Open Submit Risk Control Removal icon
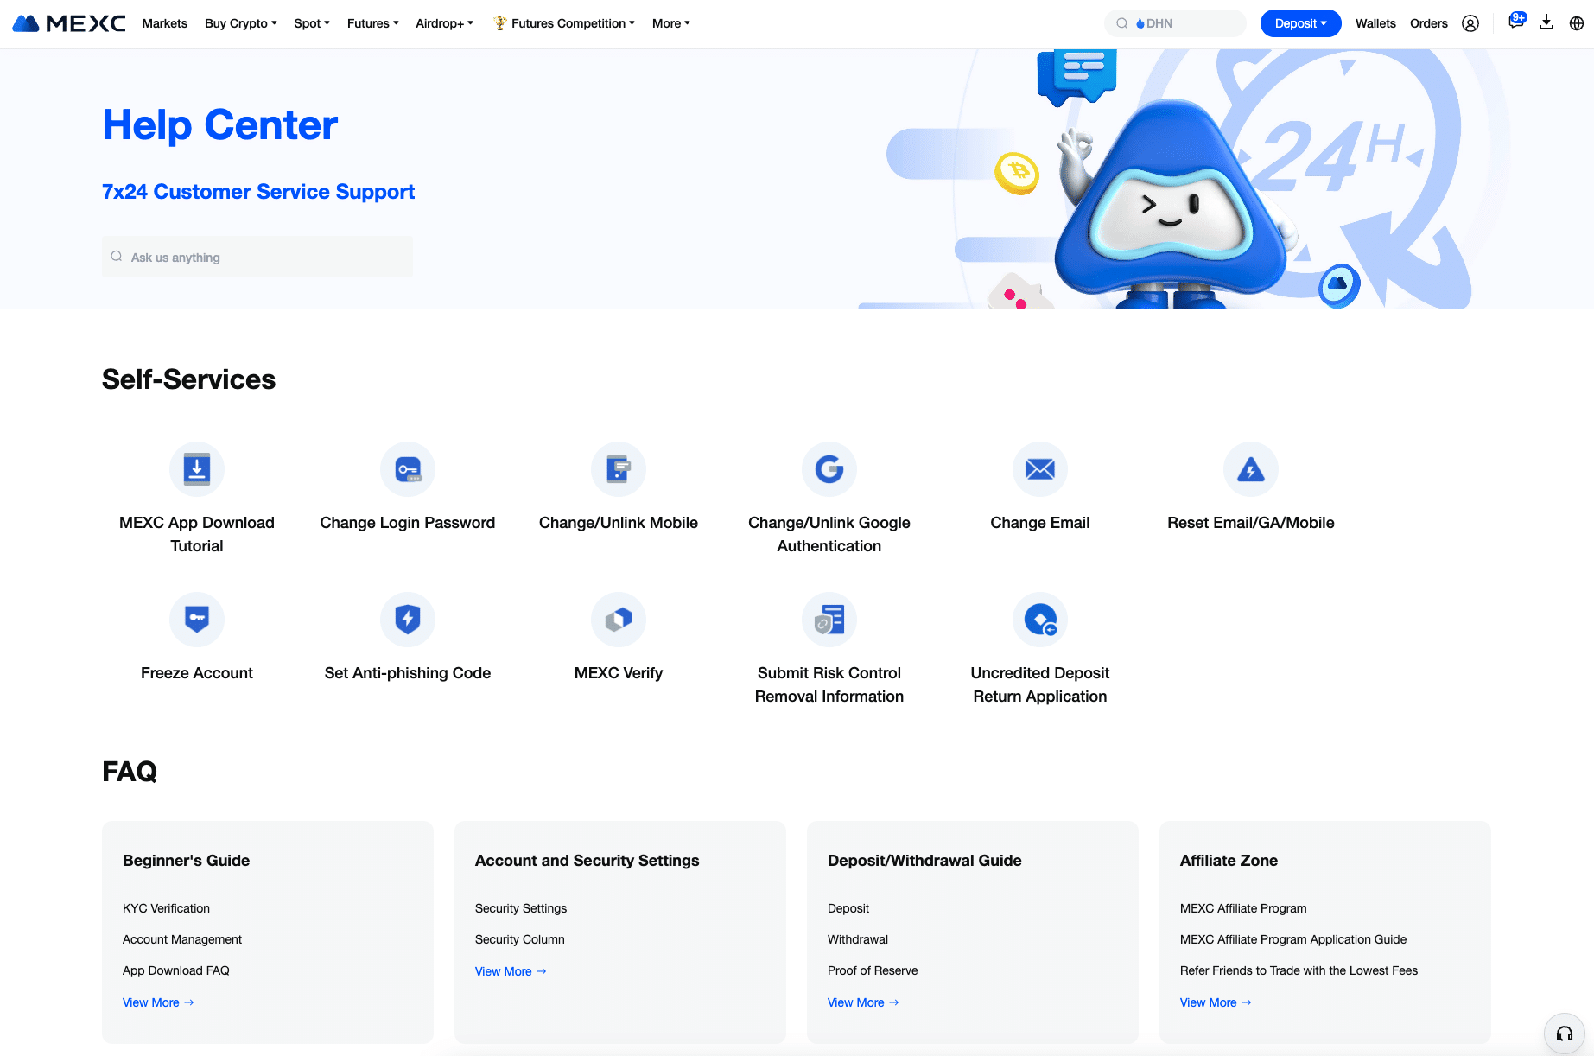Viewport: 1594px width, 1056px height. click(829, 620)
